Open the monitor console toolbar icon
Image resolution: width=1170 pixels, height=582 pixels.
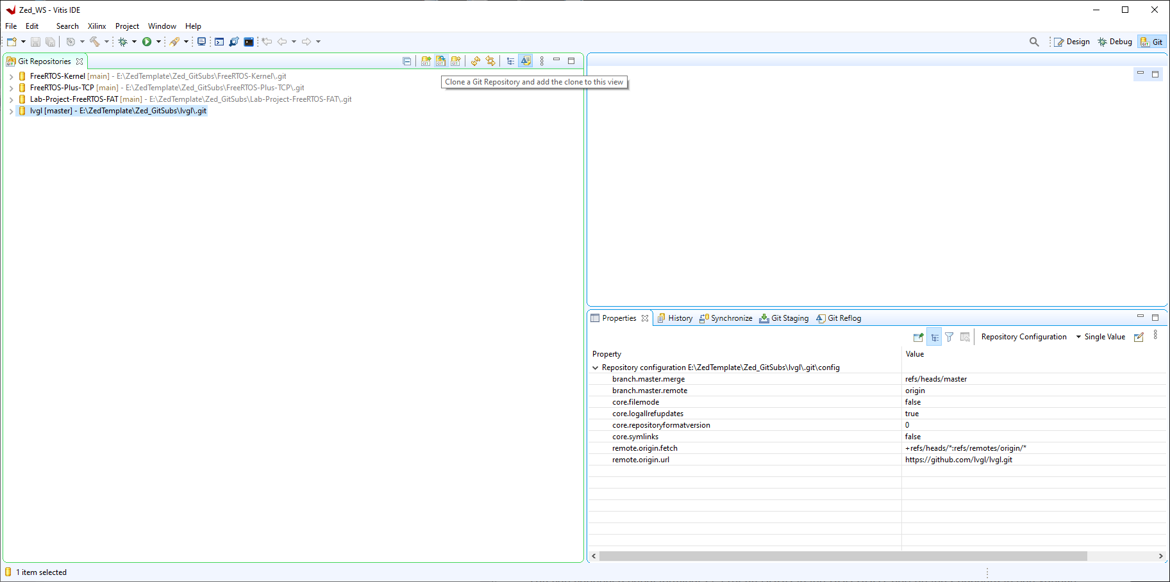pyautogui.click(x=201, y=42)
